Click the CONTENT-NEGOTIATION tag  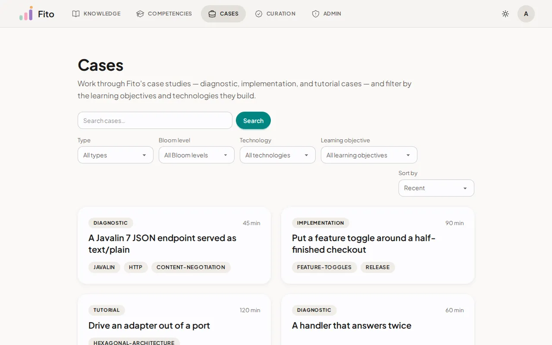pos(191,267)
